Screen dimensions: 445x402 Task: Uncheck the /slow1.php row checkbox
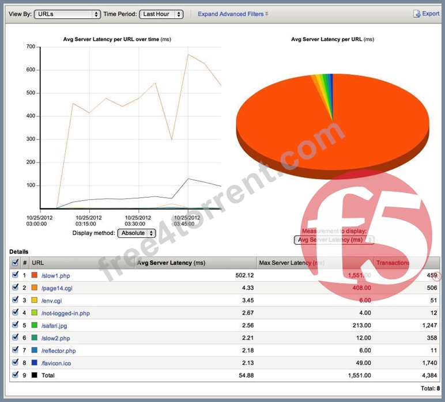pyautogui.click(x=16, y=275)
